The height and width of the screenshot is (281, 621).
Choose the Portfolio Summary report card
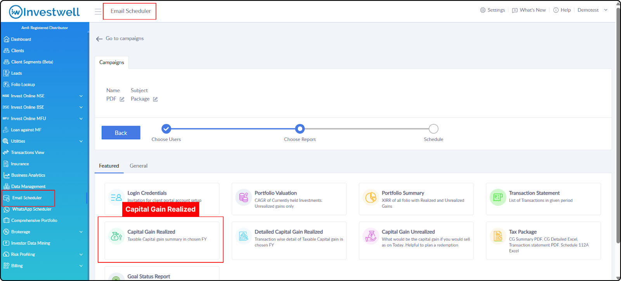point(416,199)
